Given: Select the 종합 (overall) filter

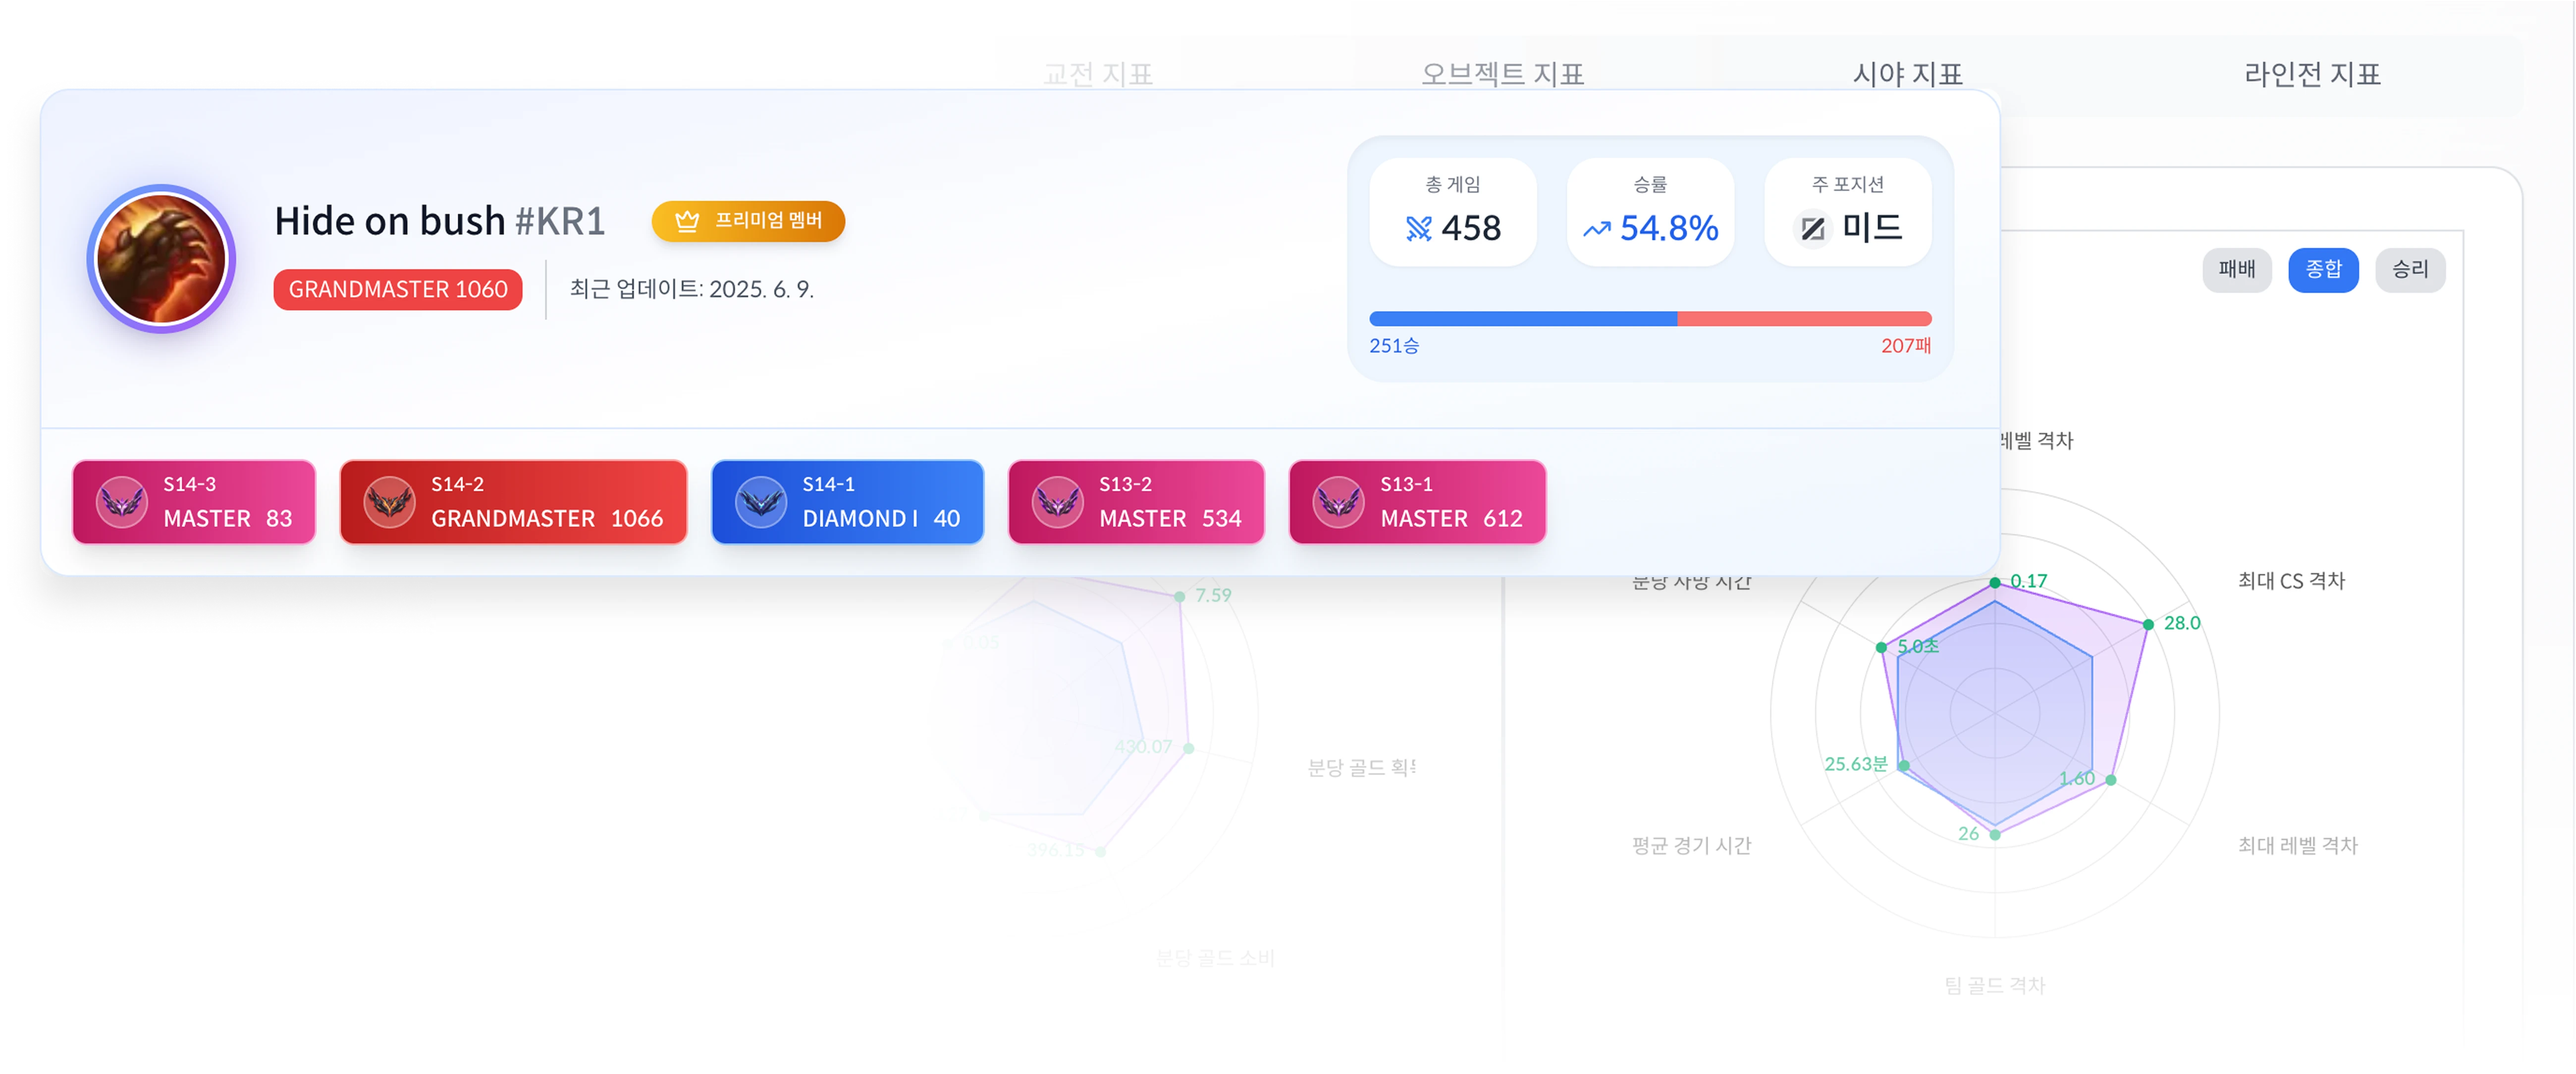Looking at the screenshot, I should [x=2323, y=270].
